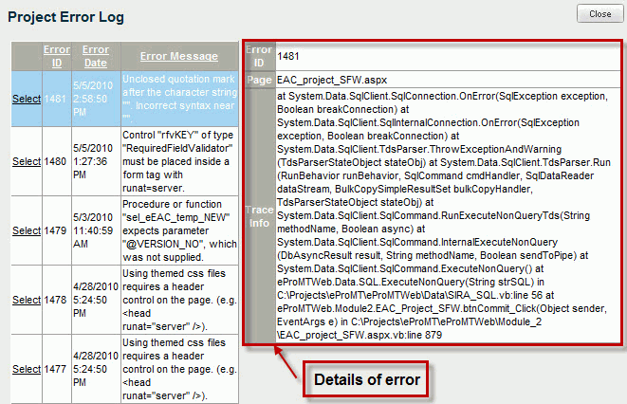Viewport: 627px width, 404px height.
Task: Click Error ID value 1481 in details panel
Action: click(x=289, y=57)
